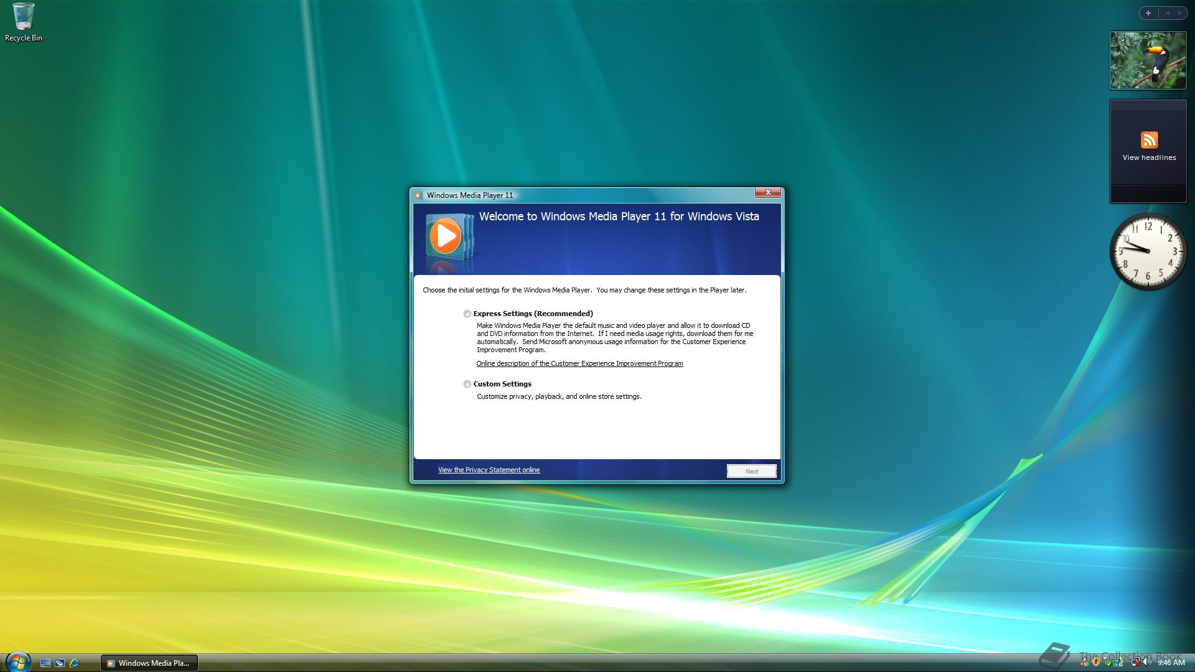1195x672 pixels.
Task: Open Customer Experience Improvement Program description link
Action: [x=579, y=363]
